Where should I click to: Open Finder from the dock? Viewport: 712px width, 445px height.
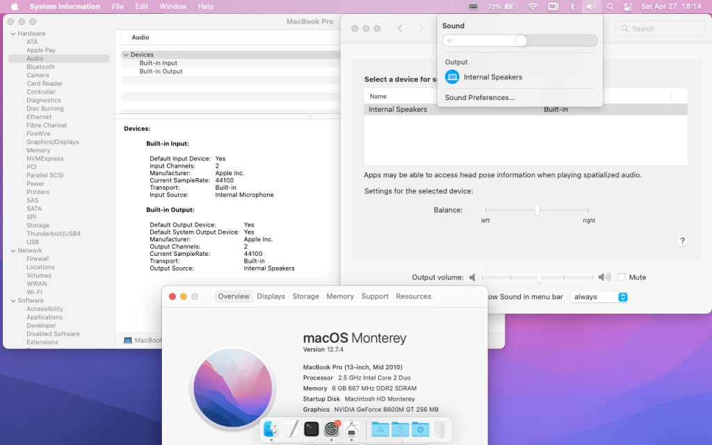(271, 429)
